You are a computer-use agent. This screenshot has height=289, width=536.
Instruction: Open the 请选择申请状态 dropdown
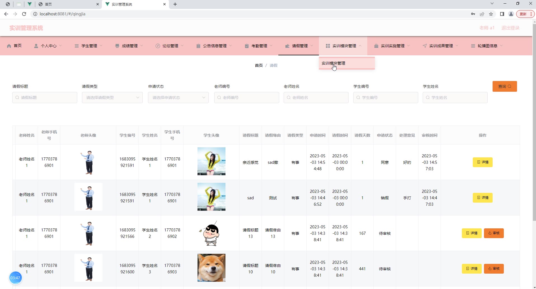(x=178, y=98)
